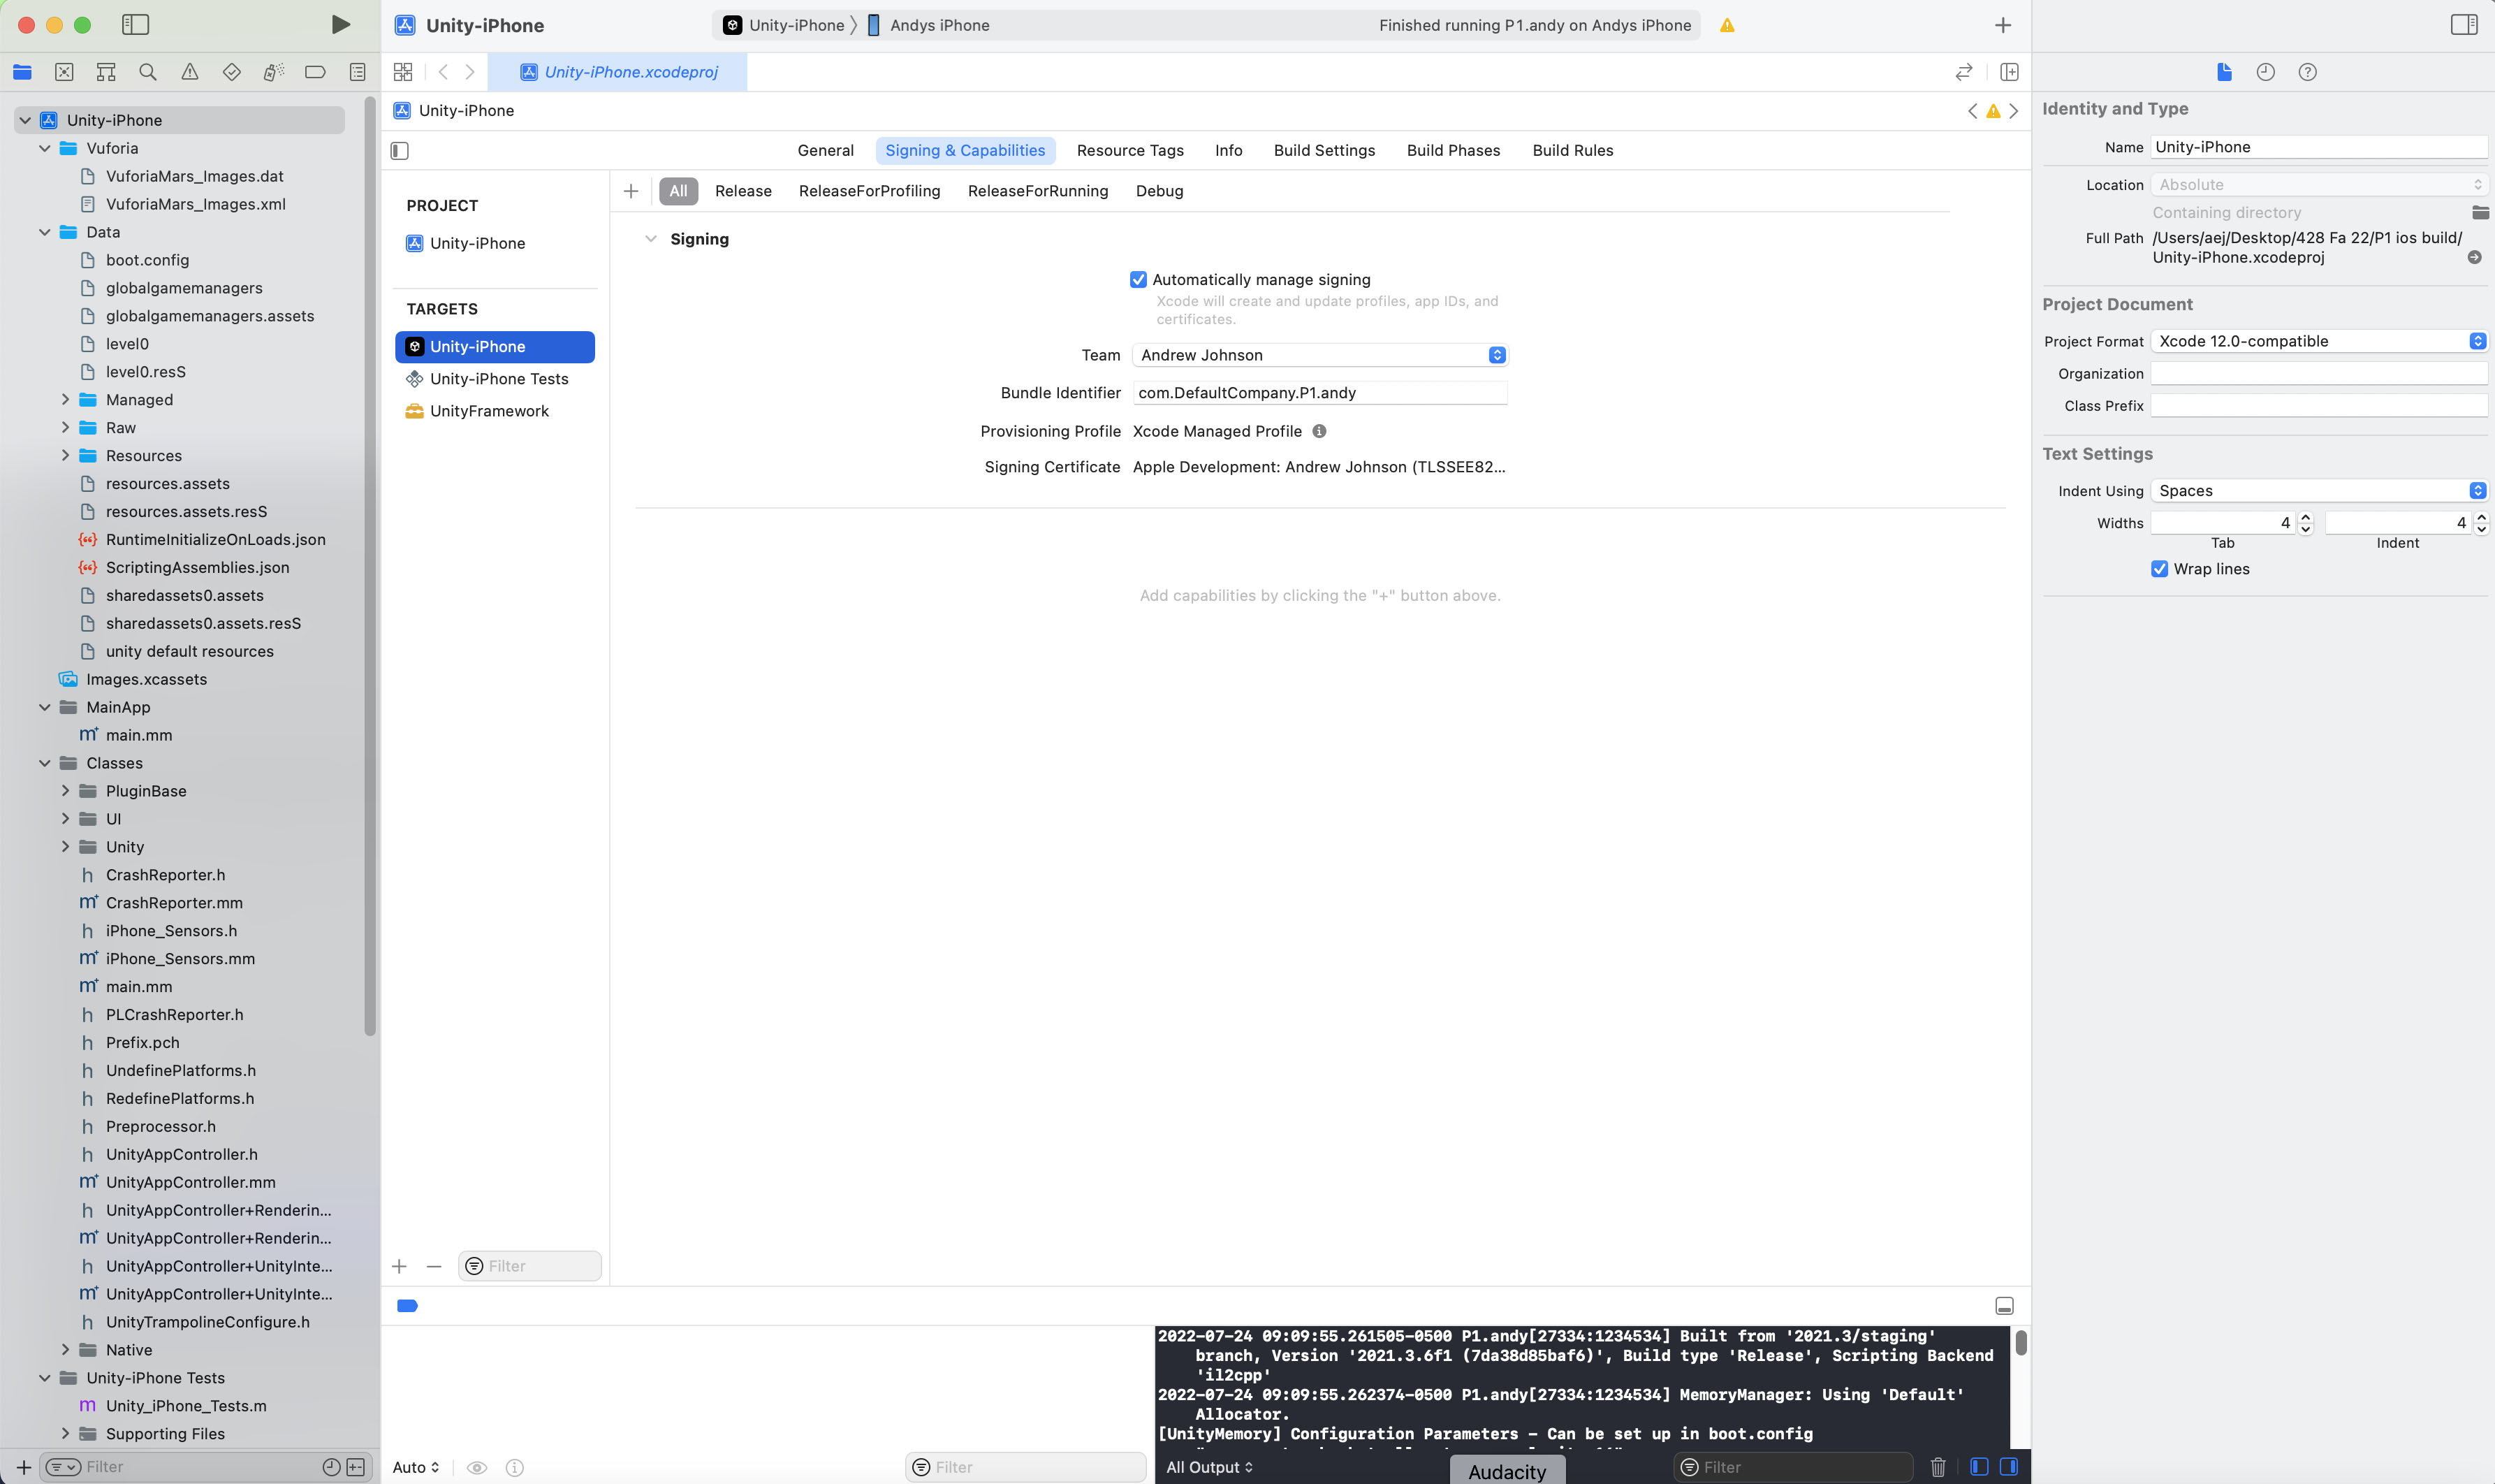
Task: Add editor pane on right
Action: point(2009,72)
